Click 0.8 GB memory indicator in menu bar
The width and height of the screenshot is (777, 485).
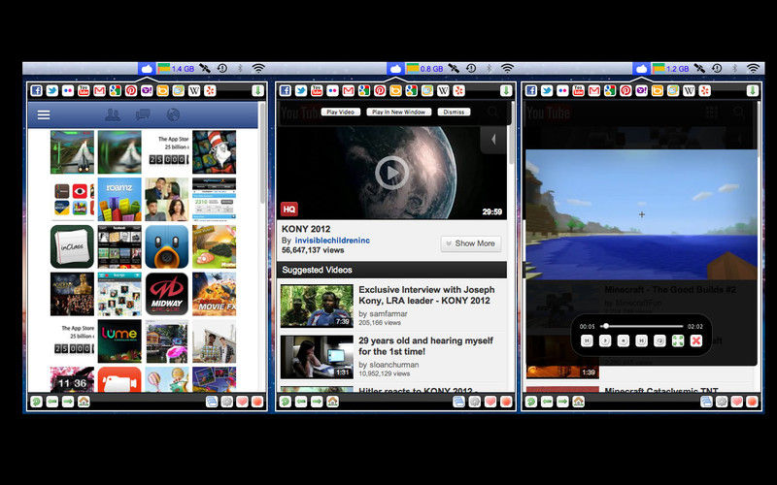pyautogui.click(x=424, y=68)
